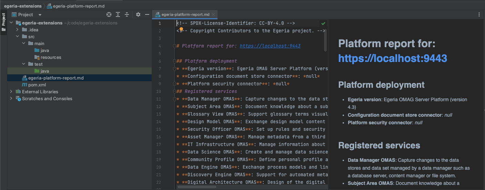
Task: Collapse the src folder
Action: click(x=18, y=36)
